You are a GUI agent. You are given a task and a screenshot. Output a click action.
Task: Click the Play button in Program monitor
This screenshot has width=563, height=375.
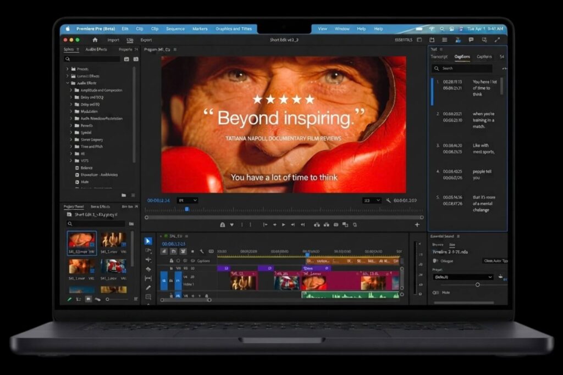click(284, 225)
